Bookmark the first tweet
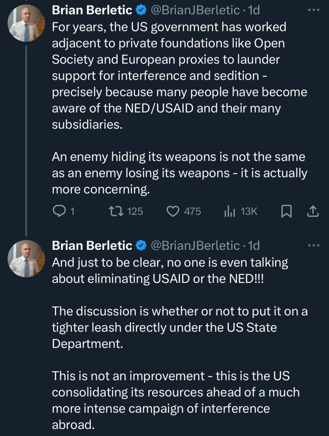Image resolution: width=329 pixels, height=436 pixels. pyautogui.click(x=286, y=211)
